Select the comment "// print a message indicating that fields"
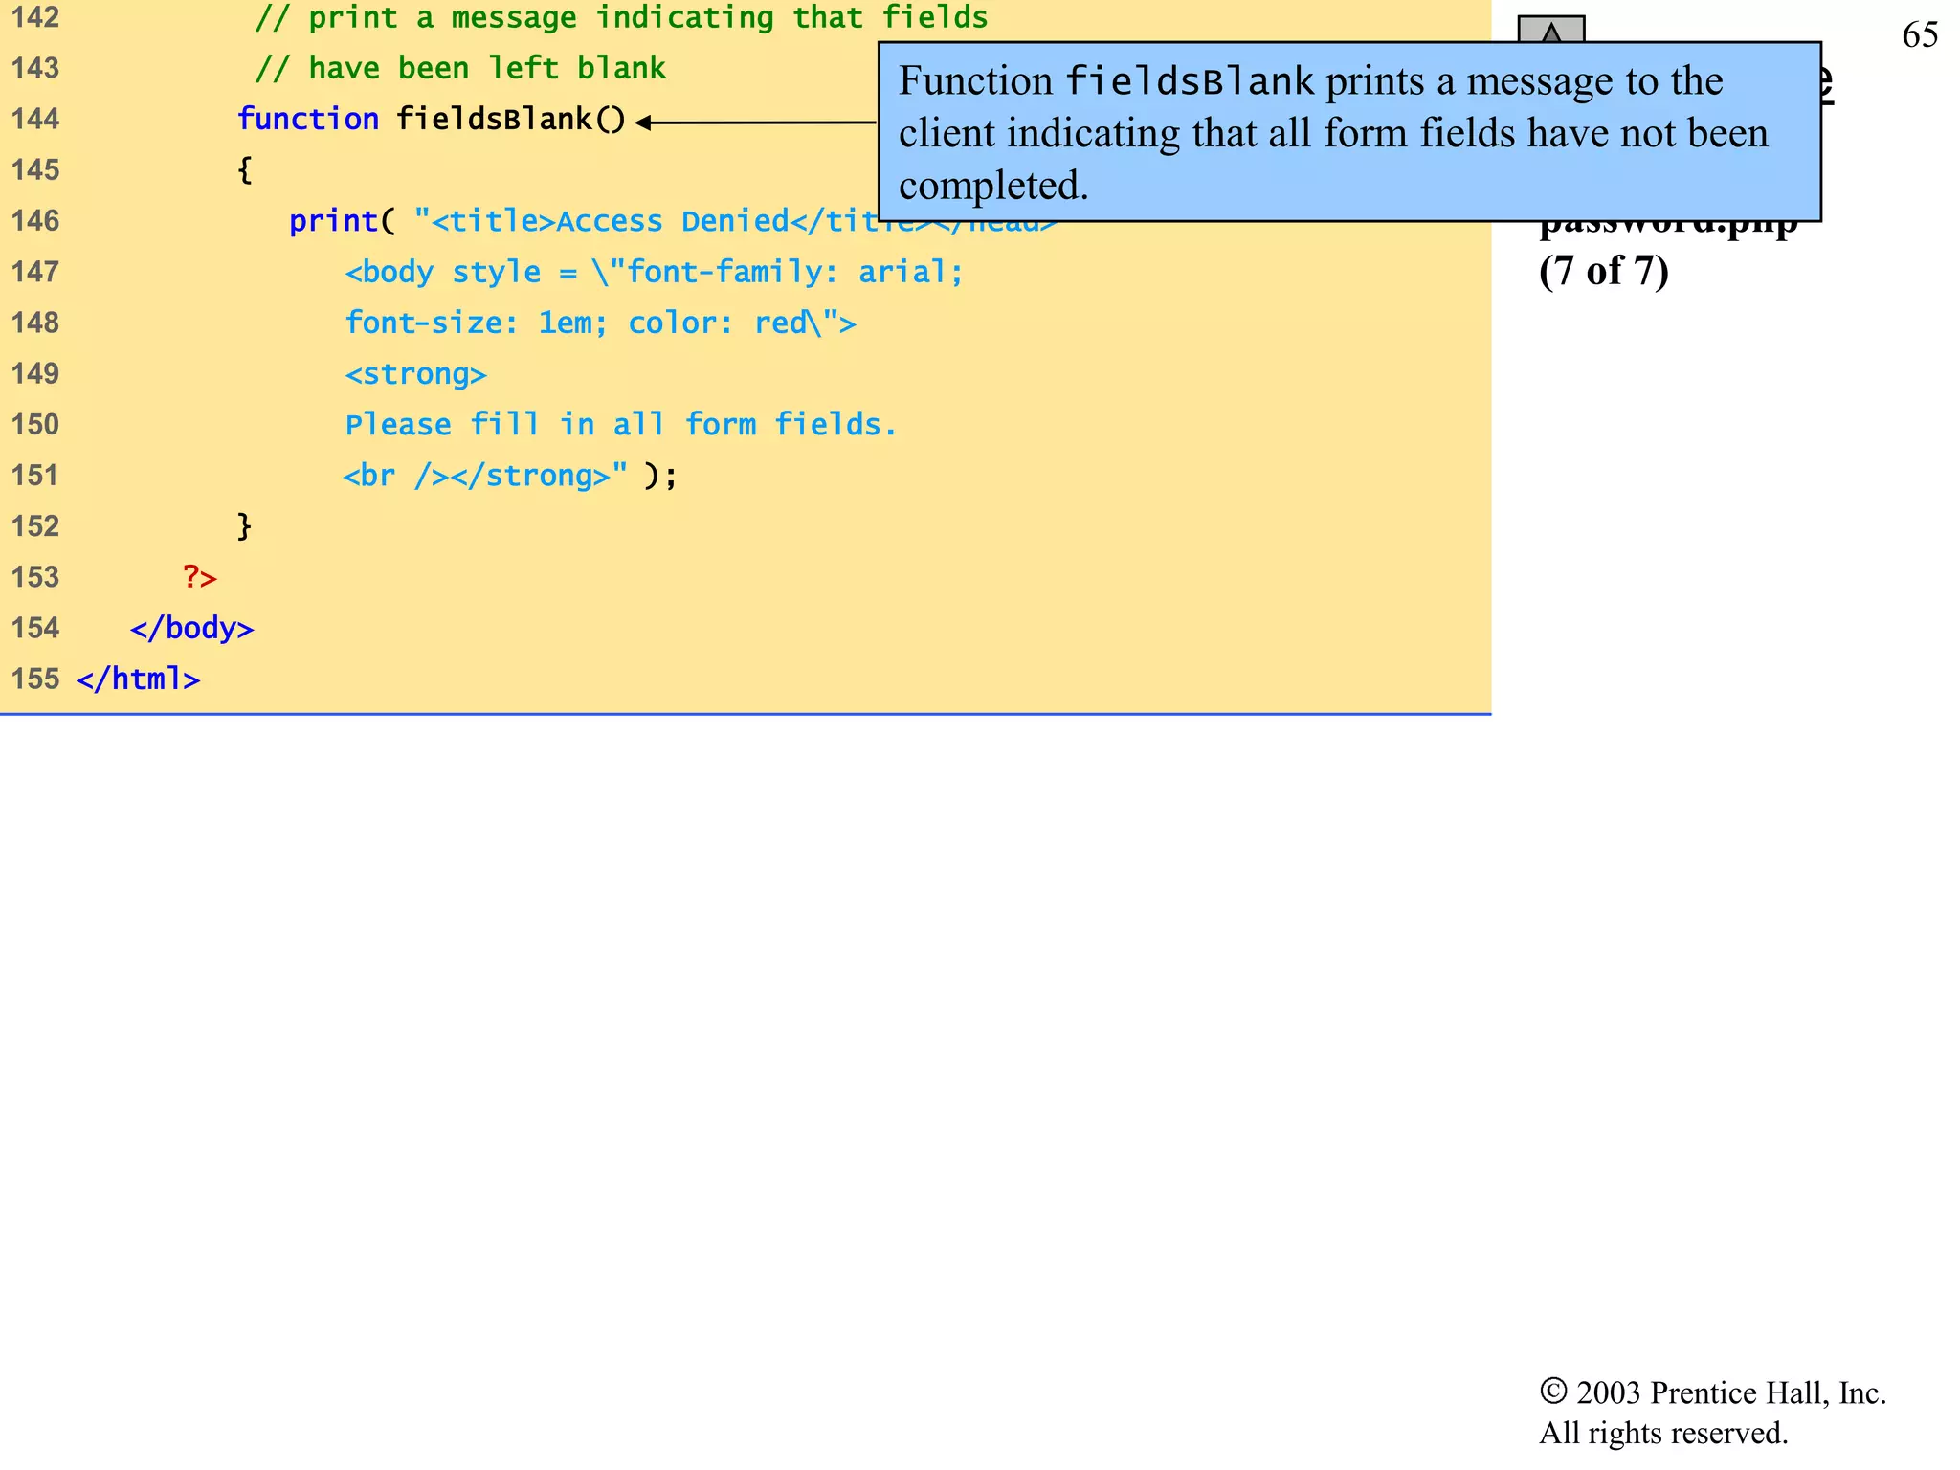1960x1470 pixels. pos(621,17)
